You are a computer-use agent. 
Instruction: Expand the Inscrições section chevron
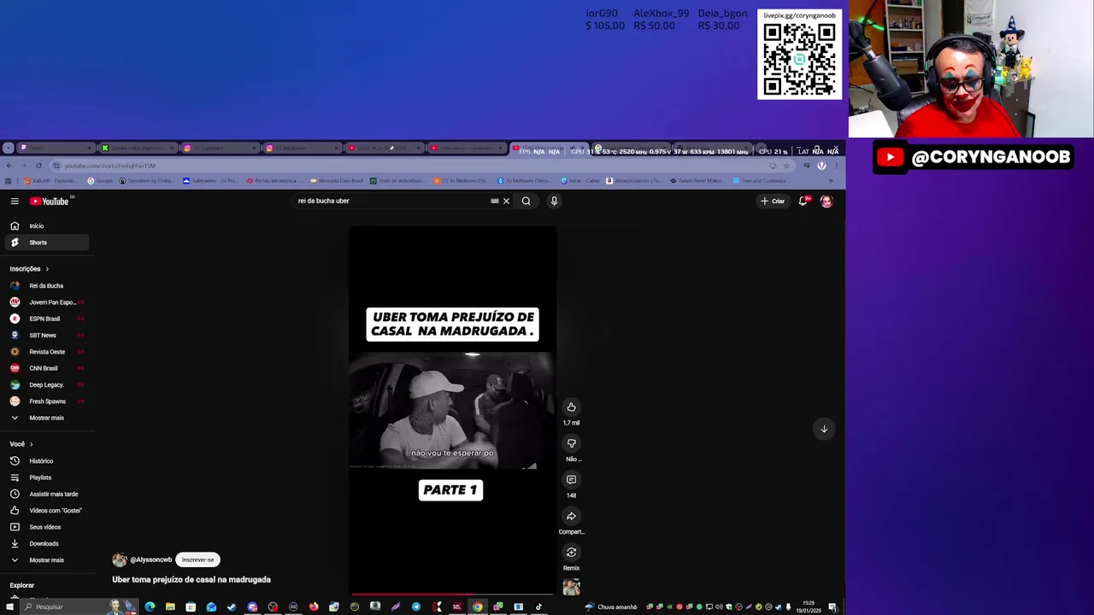click(47, 269)
